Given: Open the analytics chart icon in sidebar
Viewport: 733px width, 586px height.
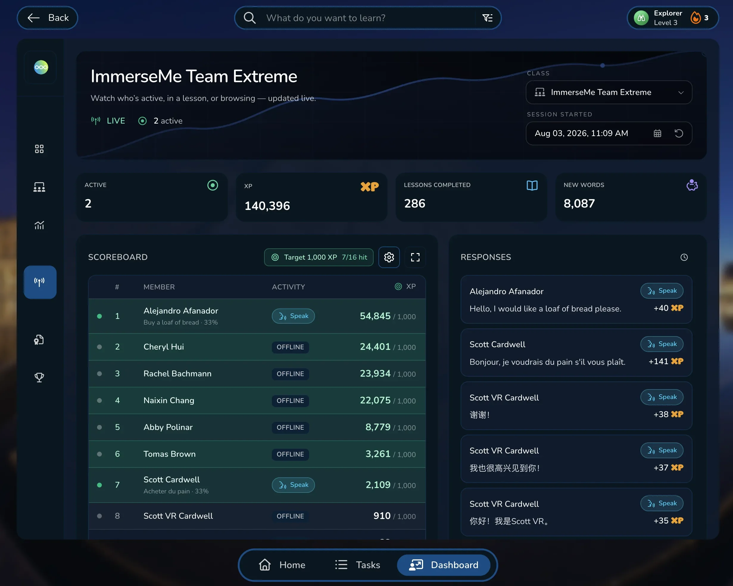Looking at the screenshot, I should tap(39, 225).
